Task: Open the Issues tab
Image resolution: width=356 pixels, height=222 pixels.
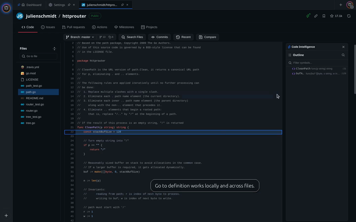Action: pos(48,27)
